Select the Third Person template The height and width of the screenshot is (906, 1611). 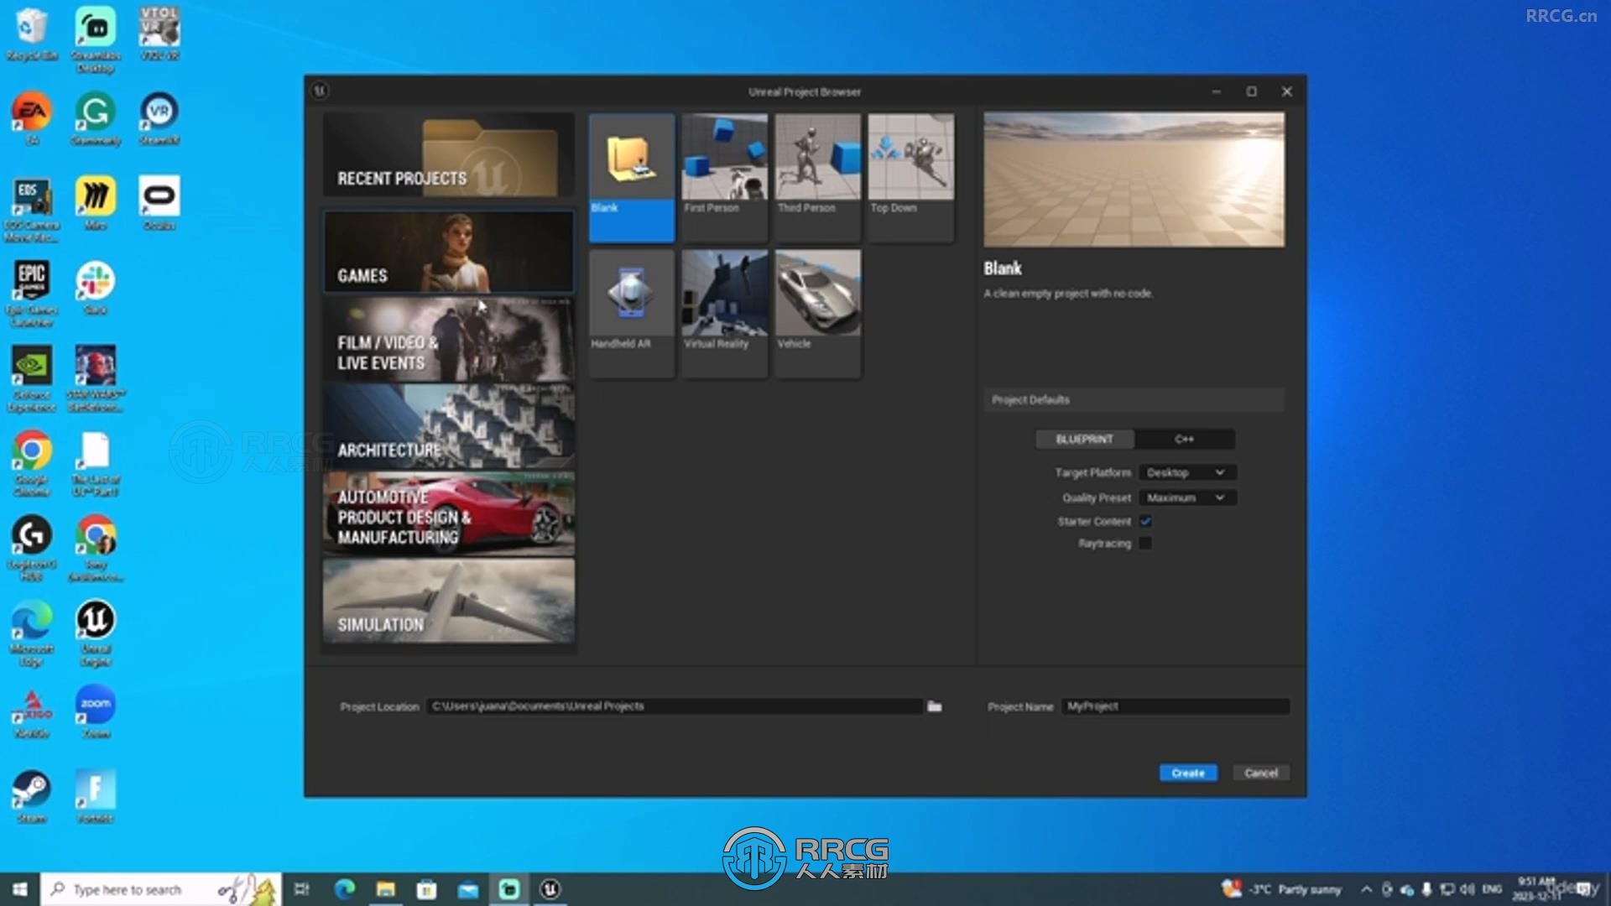point(817,178)
